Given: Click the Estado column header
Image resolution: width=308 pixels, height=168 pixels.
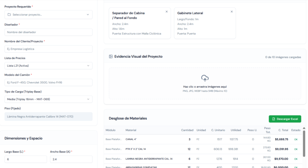Looking at the screenshot, I should [296, 130].
